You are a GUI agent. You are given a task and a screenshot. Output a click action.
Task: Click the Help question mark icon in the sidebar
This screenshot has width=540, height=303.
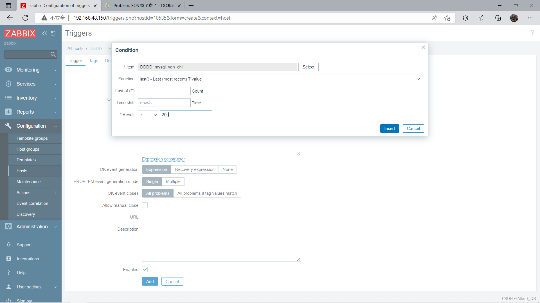point(8,273)
